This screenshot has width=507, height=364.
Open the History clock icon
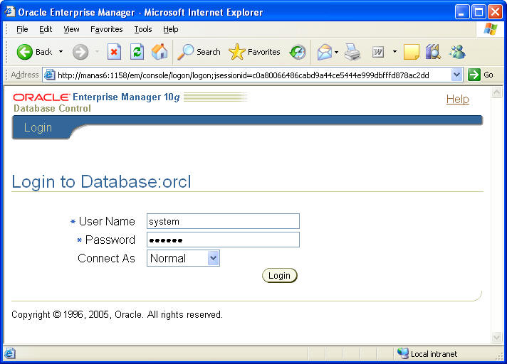(x=298, y=52)
